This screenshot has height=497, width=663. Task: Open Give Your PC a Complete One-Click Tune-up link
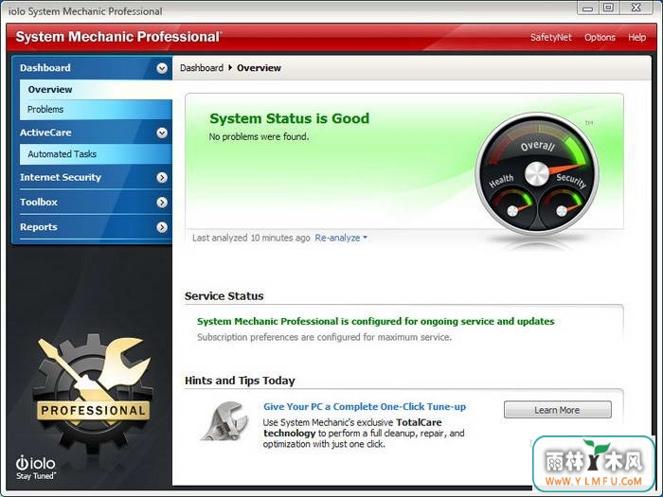pos(365,406)
